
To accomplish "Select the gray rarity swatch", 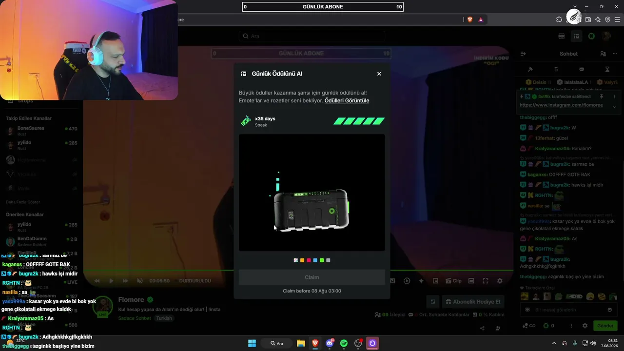I will pyautogui.click(x=328, y=260).
